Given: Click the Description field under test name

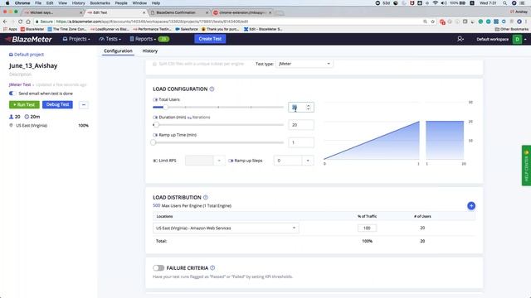Looking at the screenshot, I should pos(20,74).
